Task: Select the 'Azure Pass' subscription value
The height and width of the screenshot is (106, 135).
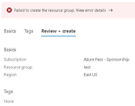Action: [93, 59]
